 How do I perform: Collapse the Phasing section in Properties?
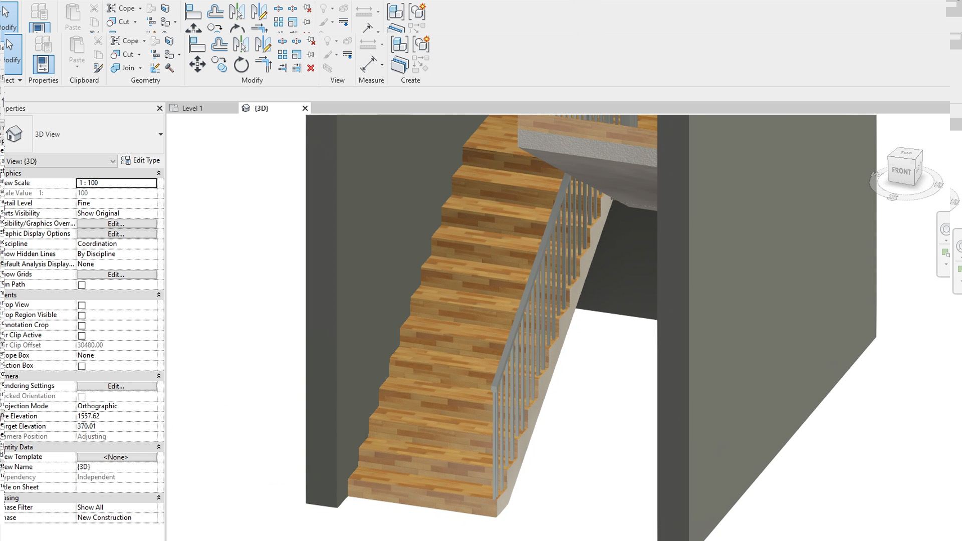click(x=159, y=497)
